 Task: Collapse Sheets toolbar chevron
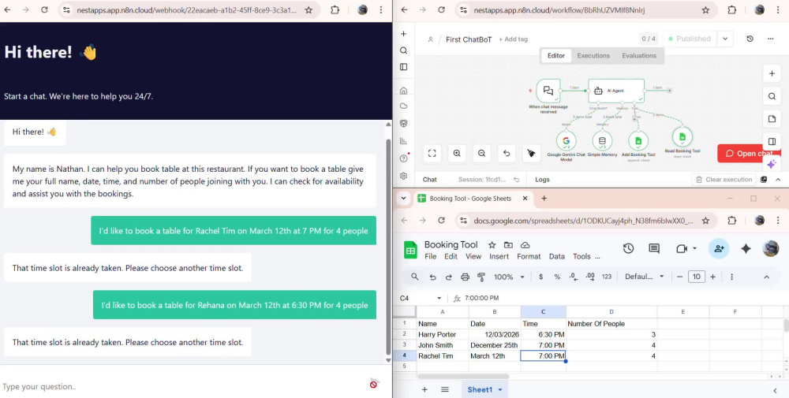point(766,277)
